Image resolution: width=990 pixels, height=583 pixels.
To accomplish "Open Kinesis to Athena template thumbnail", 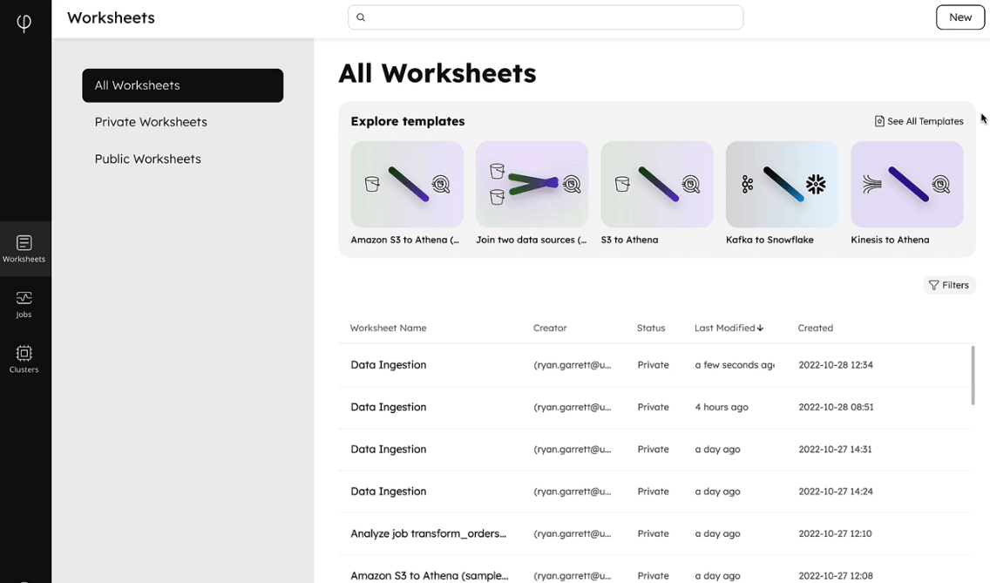I will click(906, 185).
